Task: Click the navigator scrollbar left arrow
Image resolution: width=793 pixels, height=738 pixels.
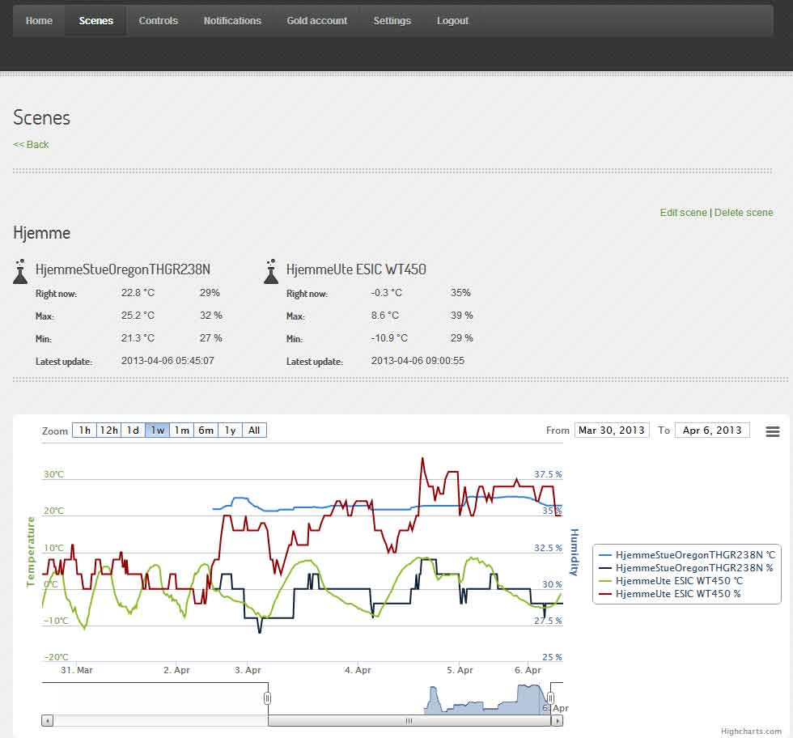Action: pos(47,720)
